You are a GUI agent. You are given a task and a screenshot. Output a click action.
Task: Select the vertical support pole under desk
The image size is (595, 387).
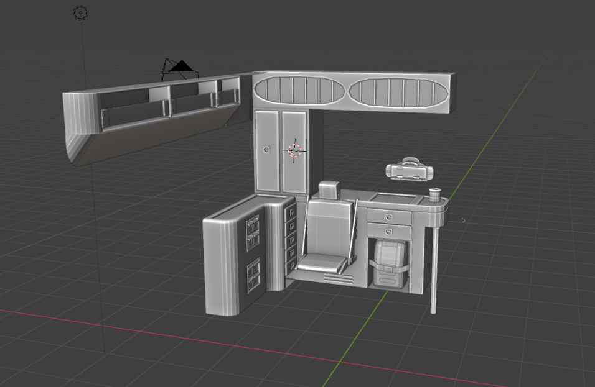tap(434, 270)
